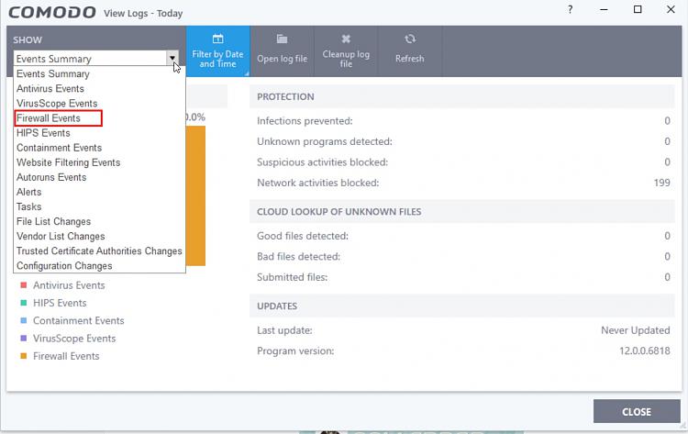Click the orange Firewall Events legend swatch
The height and width of the screenshot is (434, 688).
pyautogui.click(x=24, y=356)
